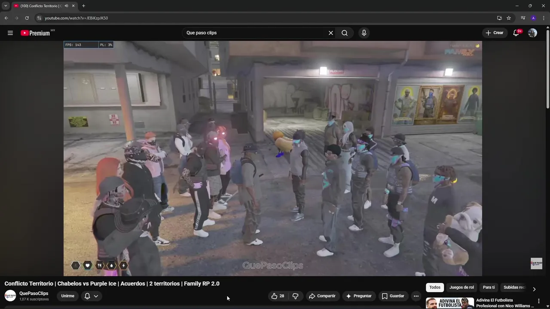This screenshot has height=309, width=550.
Task: Mute the tab via the speaker icon
Action: [66, 6]
